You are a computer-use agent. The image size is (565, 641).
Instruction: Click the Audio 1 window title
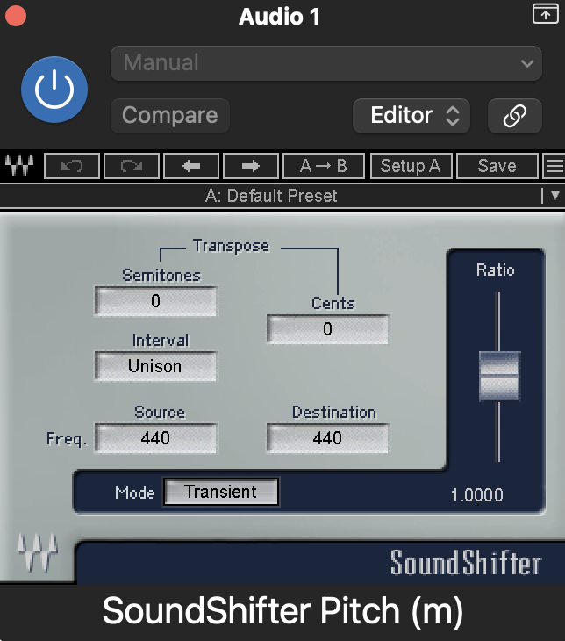[x=280, y=17]
